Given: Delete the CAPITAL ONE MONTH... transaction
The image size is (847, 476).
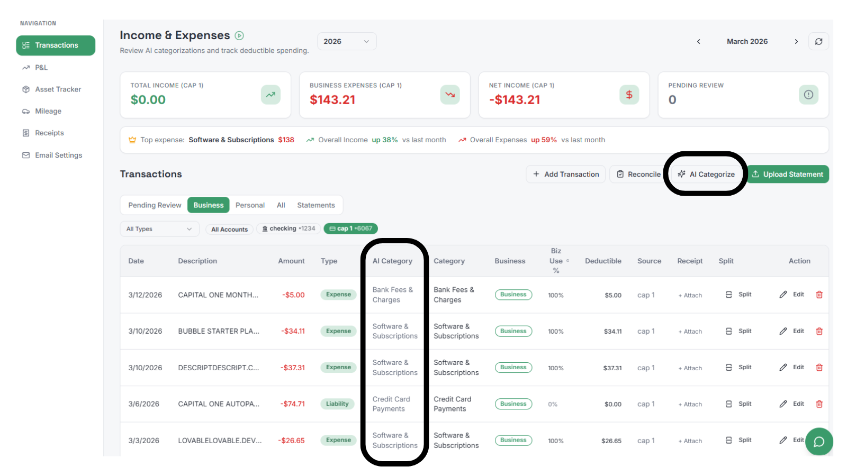Looking at the screenshot, I should (819, 295).
